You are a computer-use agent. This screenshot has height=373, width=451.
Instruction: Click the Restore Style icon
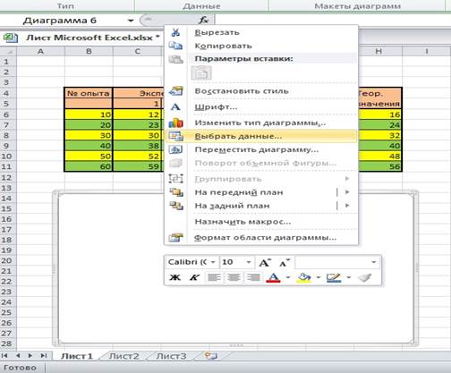pos(175,91)
